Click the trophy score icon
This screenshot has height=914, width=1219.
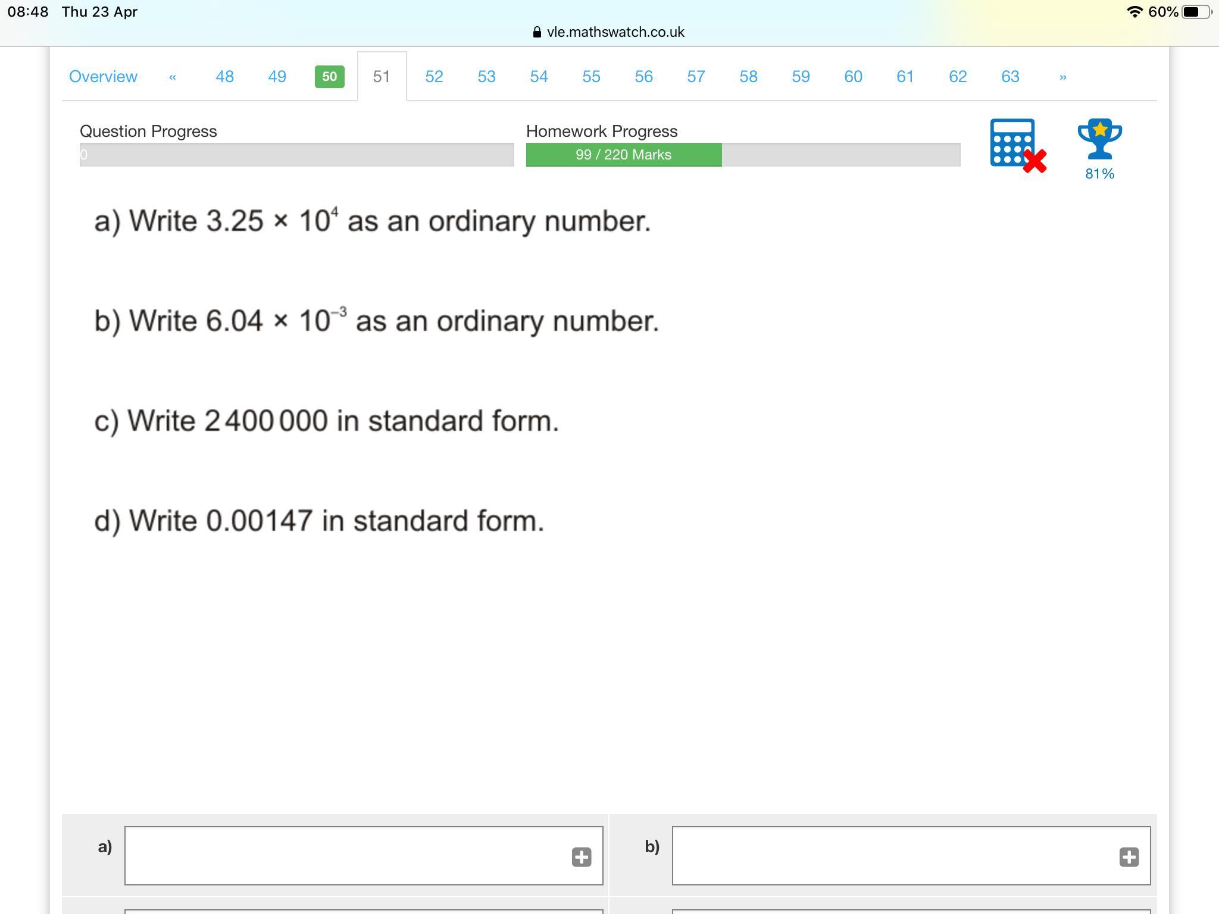pos(1099,139)
